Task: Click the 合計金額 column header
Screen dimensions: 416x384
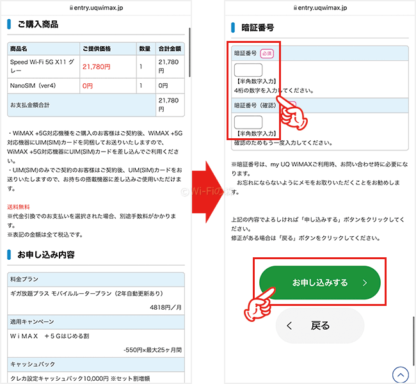Action: (170, 49)
